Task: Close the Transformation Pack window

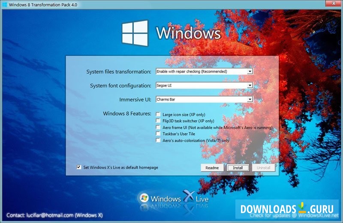Action: [334, 3]
